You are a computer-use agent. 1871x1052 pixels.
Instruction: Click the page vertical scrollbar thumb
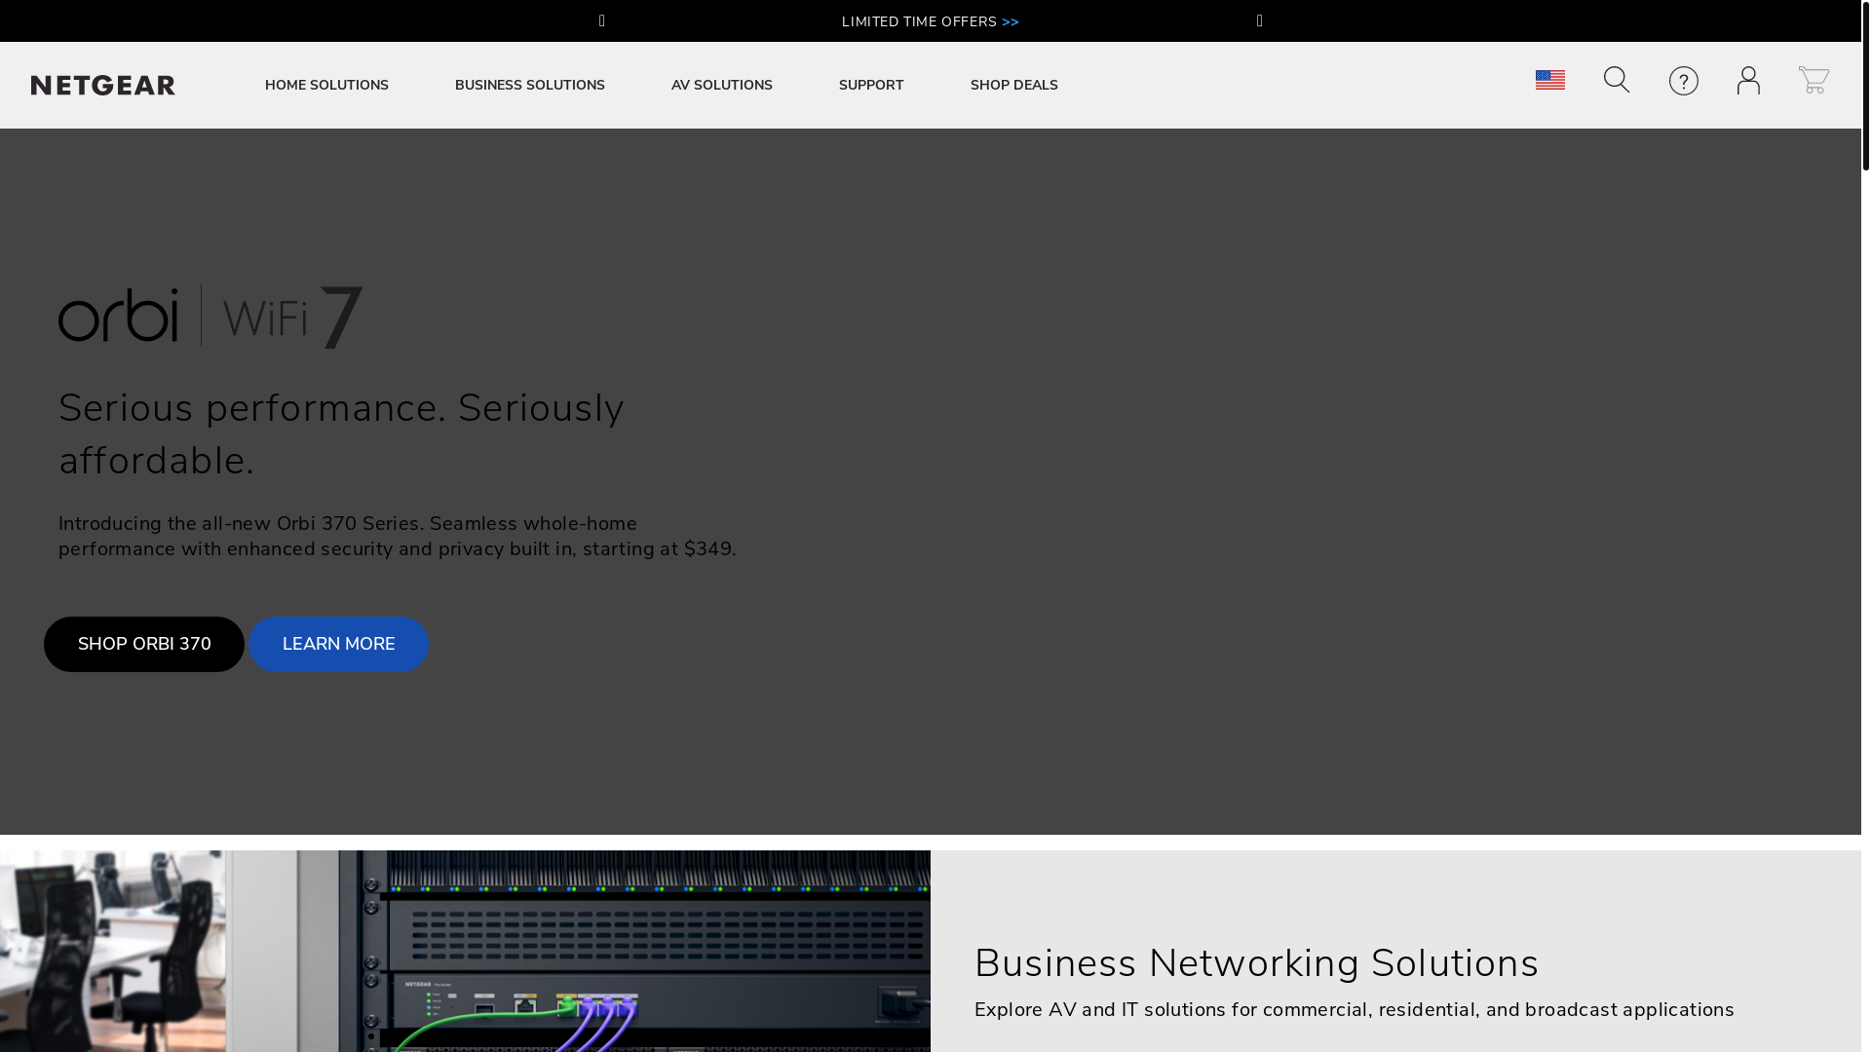1866,86
